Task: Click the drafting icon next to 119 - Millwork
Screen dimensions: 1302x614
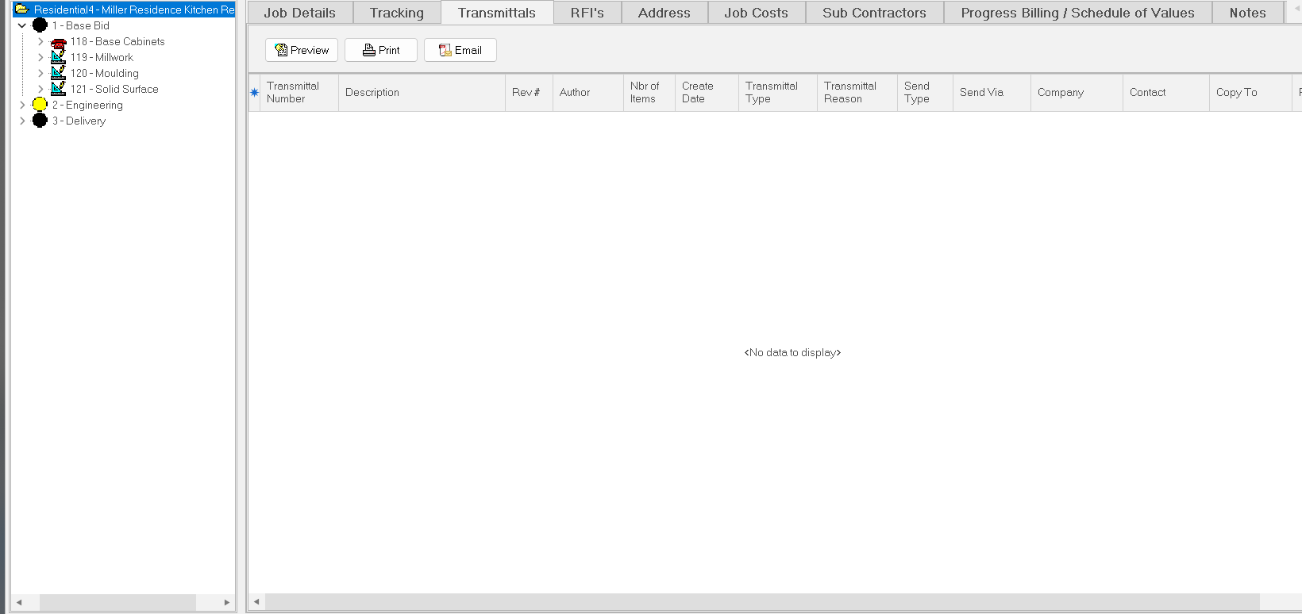Action: pyautogui.click(x=58, y=57)
